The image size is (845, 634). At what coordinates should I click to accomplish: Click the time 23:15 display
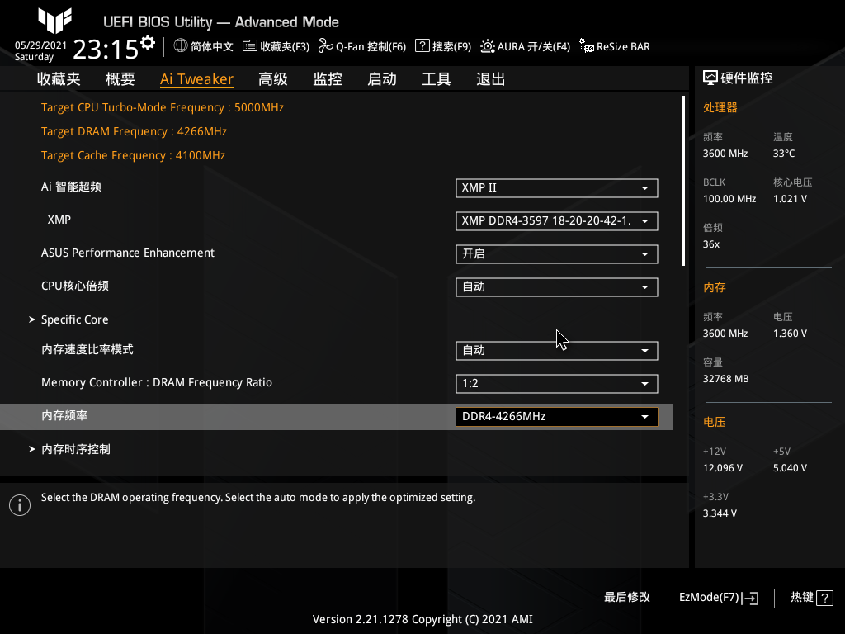coord(106,50)
